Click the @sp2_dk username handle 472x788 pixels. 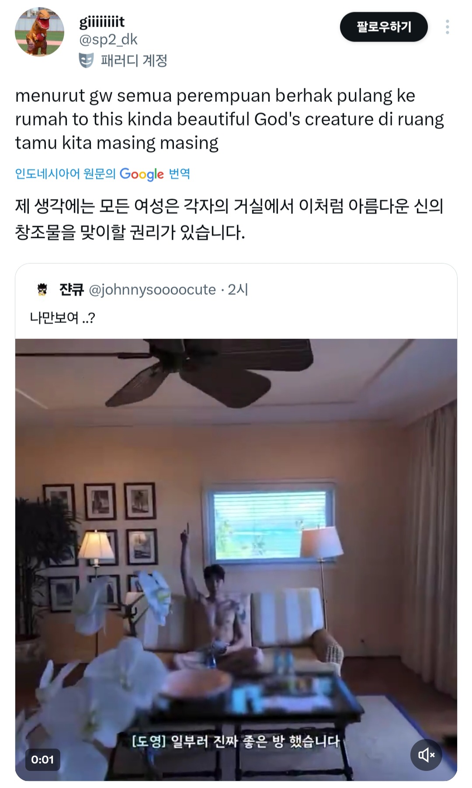point(108,39)
